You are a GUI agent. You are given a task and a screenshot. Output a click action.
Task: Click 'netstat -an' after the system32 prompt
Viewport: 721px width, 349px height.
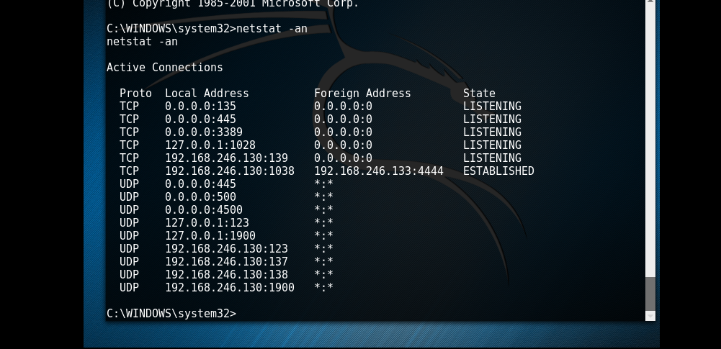coord(272,29)
